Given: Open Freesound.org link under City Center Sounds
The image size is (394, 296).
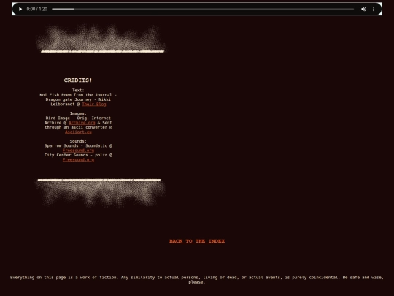Looking at the screenshot, I should tap(78, 160).
